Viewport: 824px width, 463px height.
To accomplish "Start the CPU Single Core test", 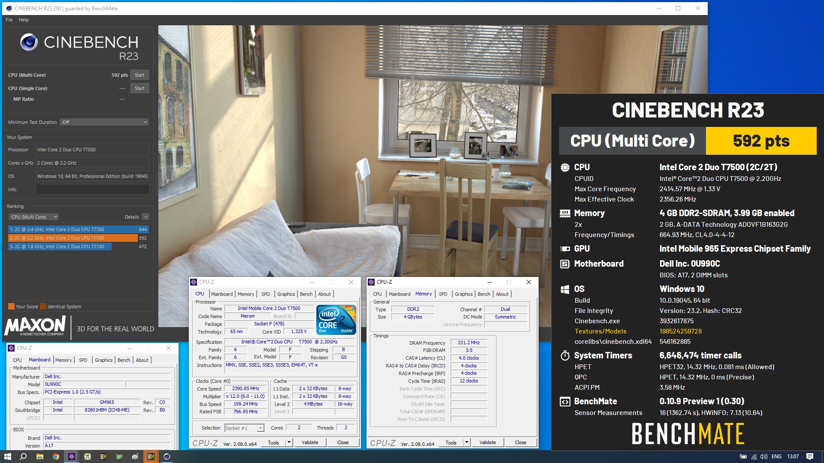I will tap(139, 88).
